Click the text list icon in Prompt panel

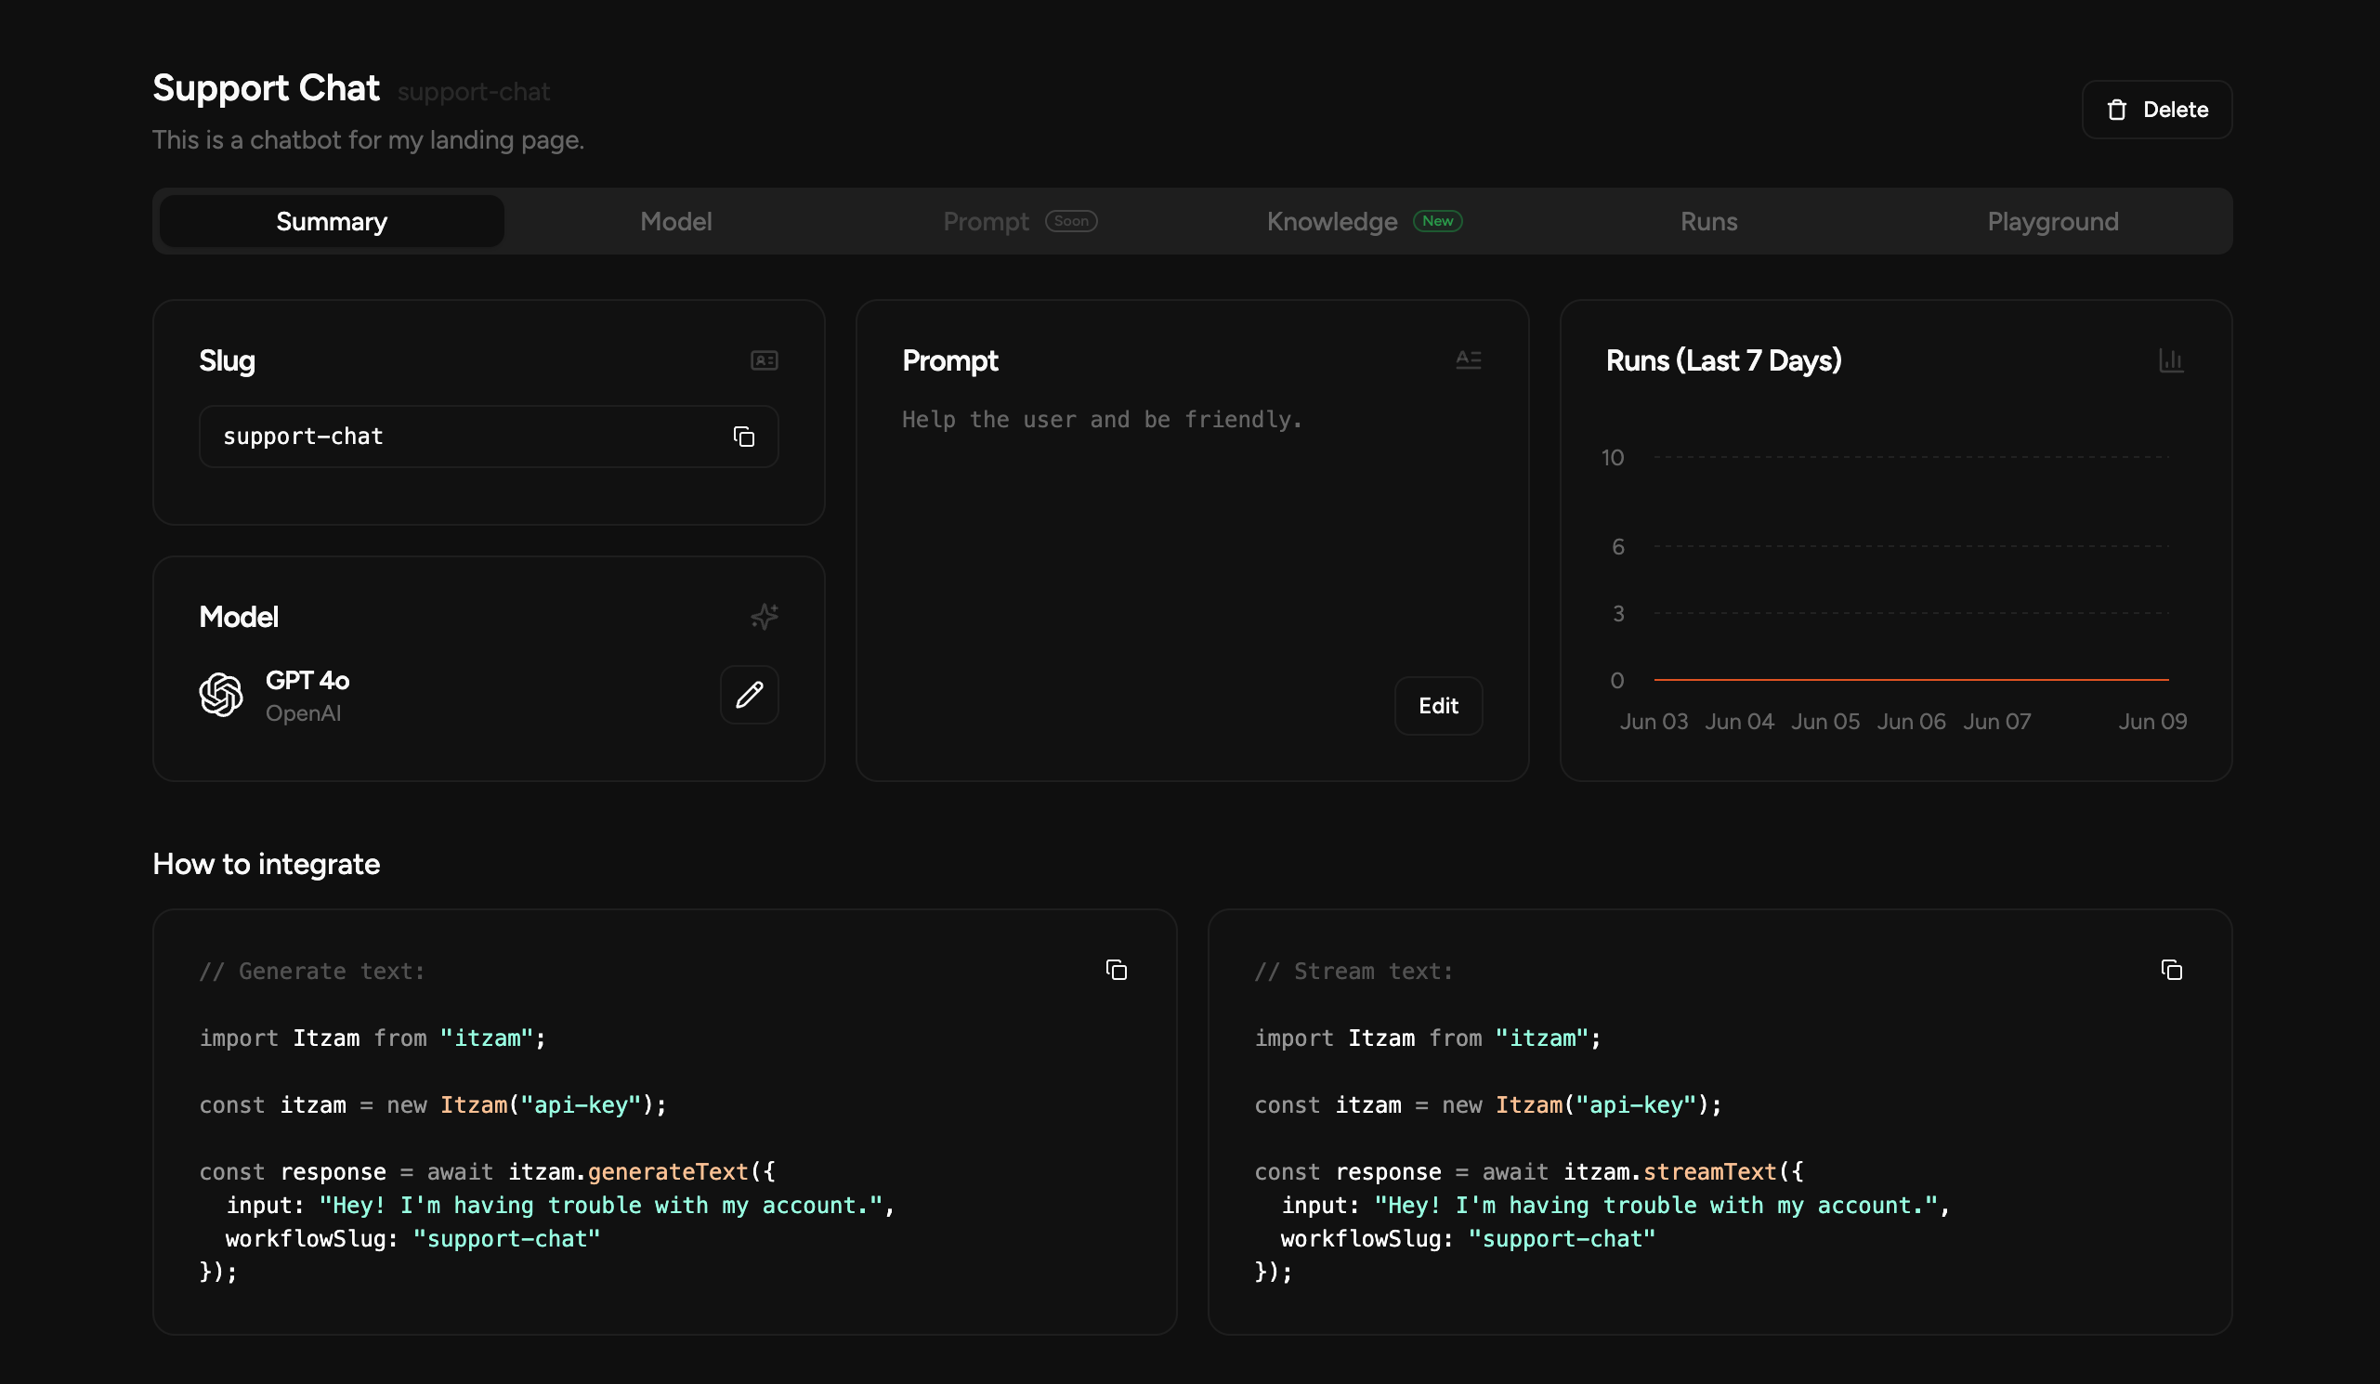[x=1468, y=359]
